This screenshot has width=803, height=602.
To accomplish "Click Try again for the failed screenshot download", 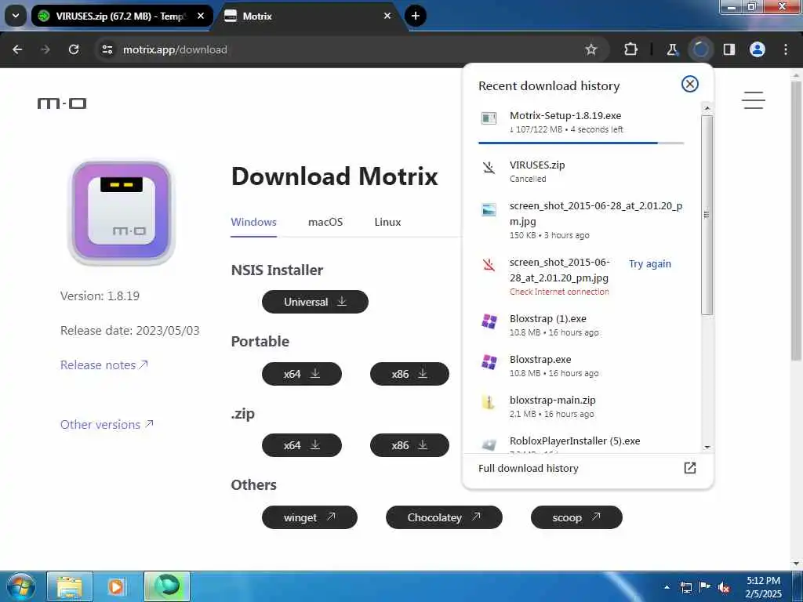I will 649,263.
